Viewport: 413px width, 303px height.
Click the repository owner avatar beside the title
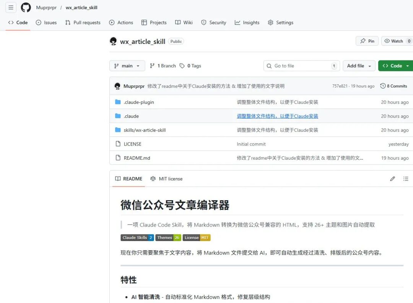[x=113, y=41]
